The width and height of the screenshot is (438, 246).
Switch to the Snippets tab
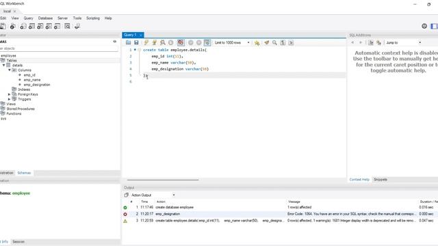(x=381, y=179)
